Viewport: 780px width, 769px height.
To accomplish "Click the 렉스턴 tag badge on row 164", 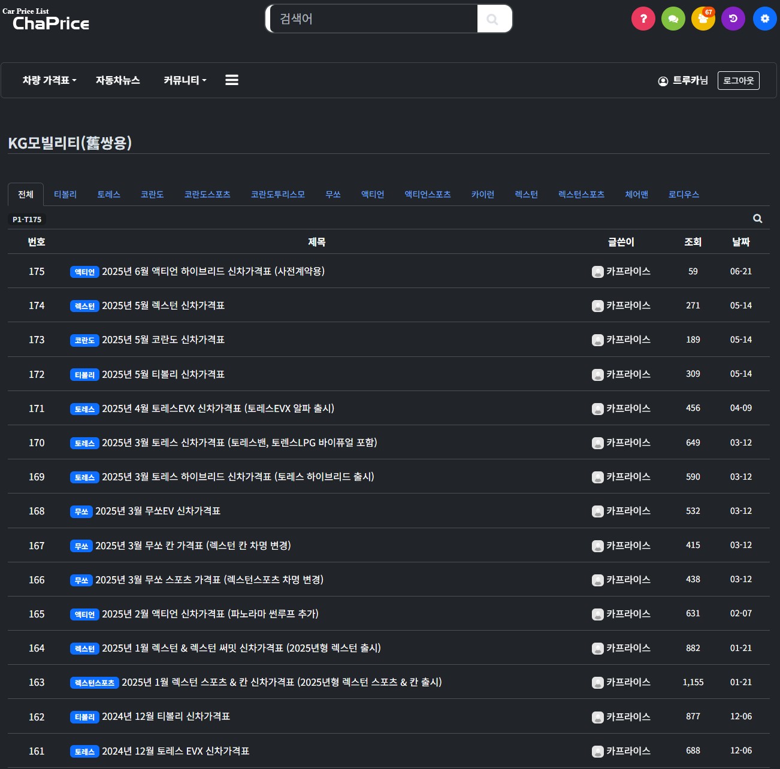I will point(84,649).
